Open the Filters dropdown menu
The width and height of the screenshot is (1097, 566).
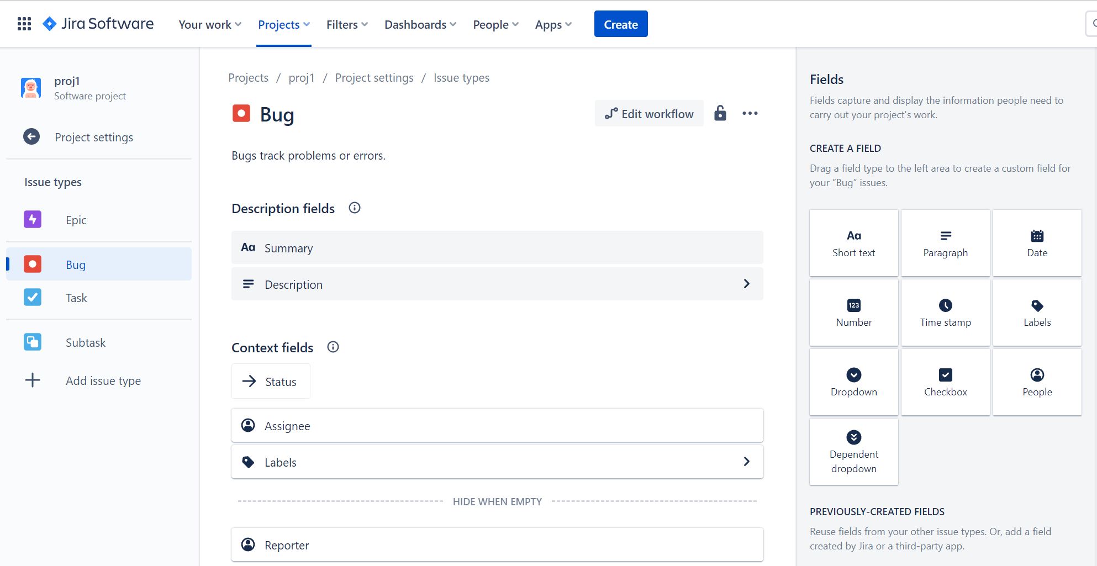pyautogui.click(x=347, y=24)
